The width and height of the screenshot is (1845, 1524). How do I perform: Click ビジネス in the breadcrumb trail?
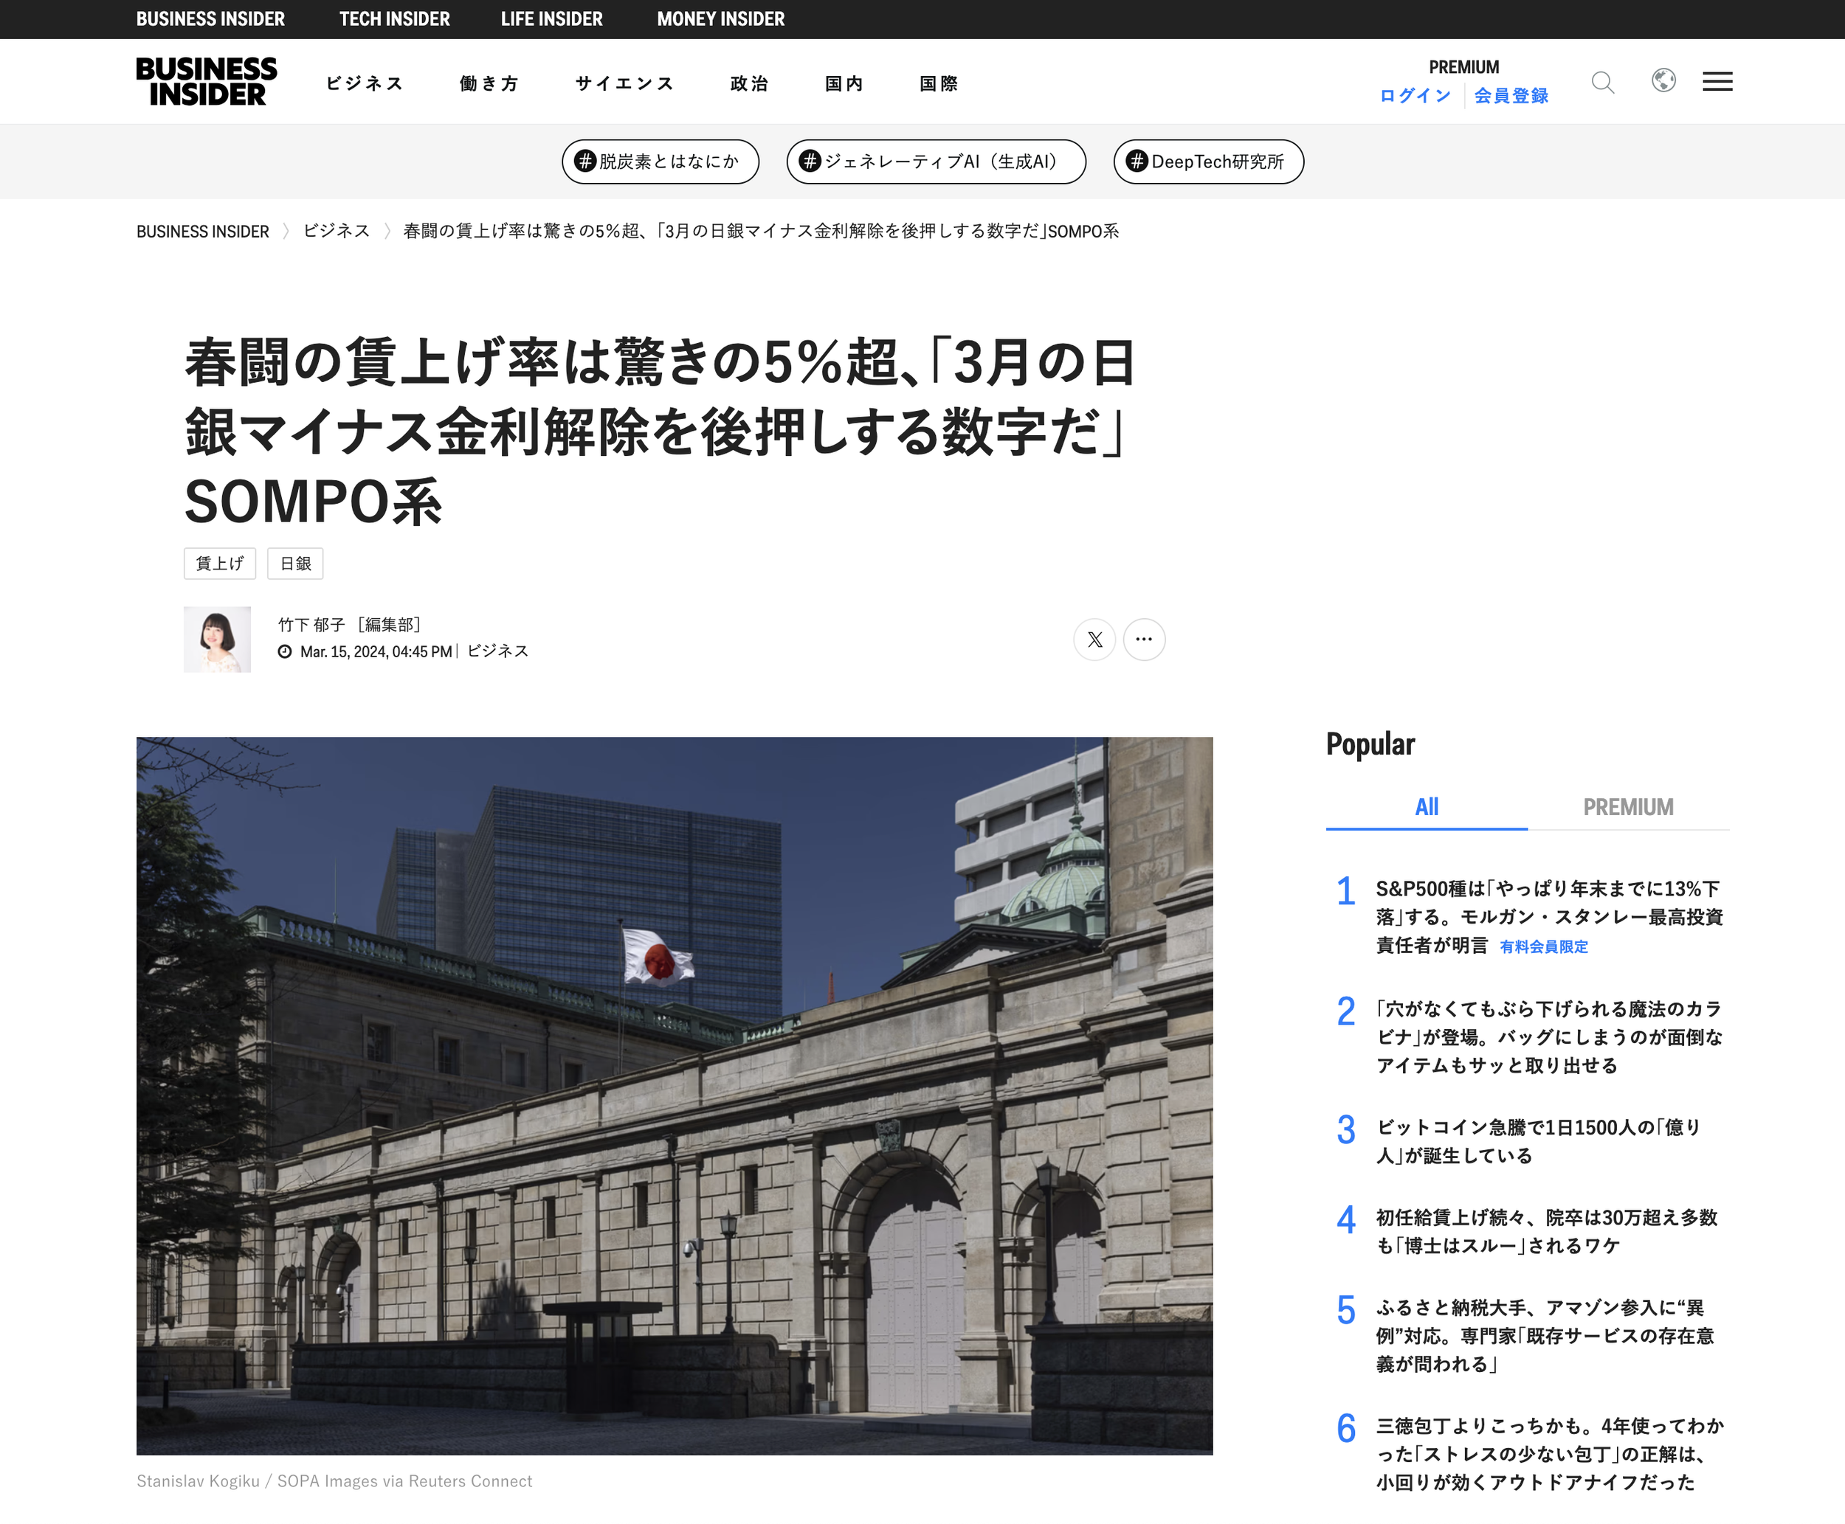[x=336, y=231]
